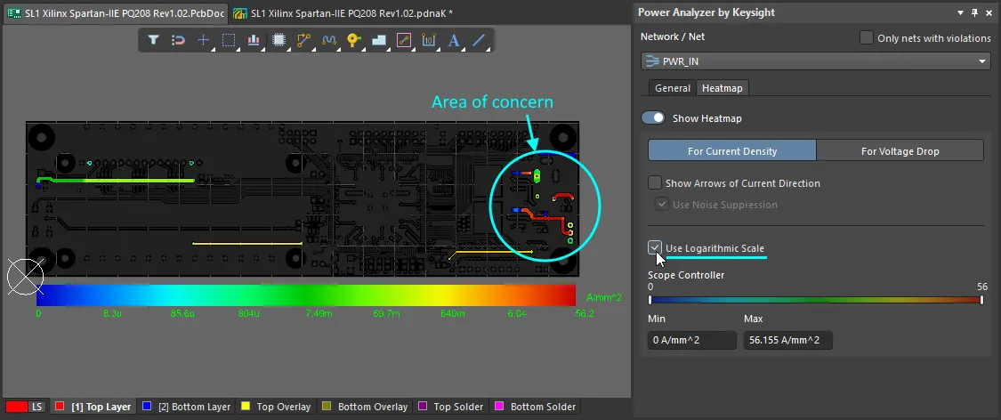Click the Scope Controller left handle
The height and width of the screenshot is (420, 1001).
point(650,299)
